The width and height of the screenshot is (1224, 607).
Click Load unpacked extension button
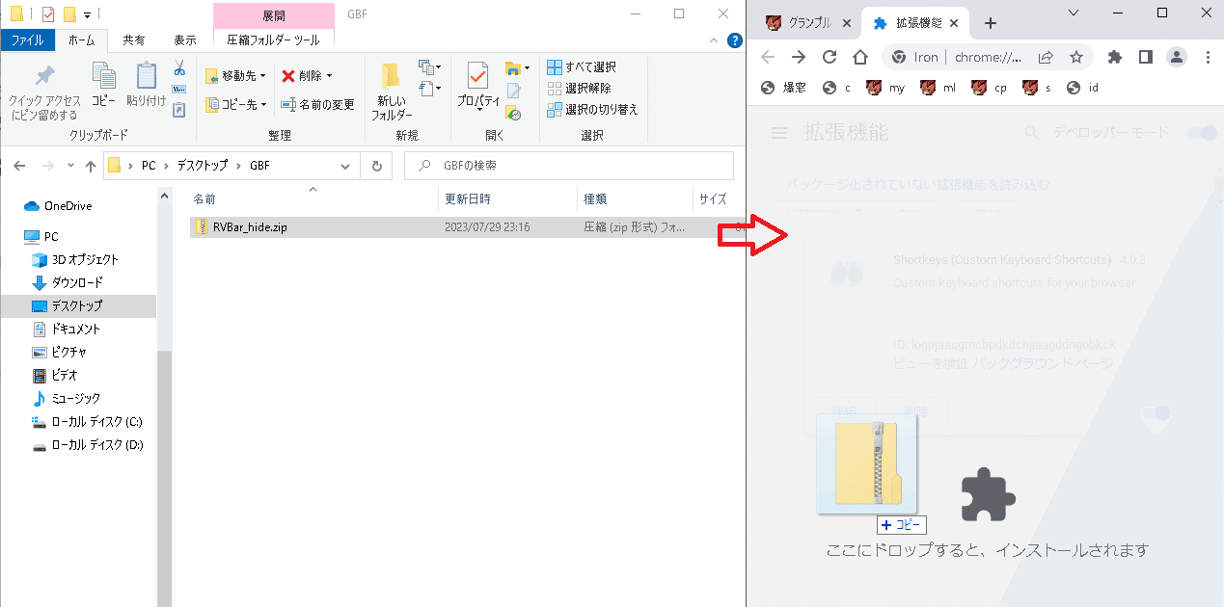pyautogui.click(x=917, y=183)
